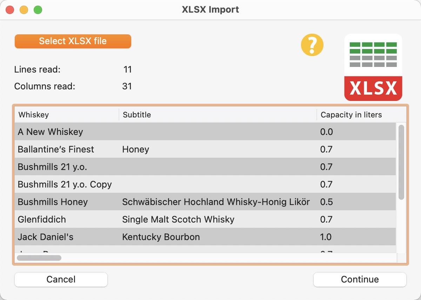
Task: Click the XLSX spreadsheet file icon
Action: [373, 67]
